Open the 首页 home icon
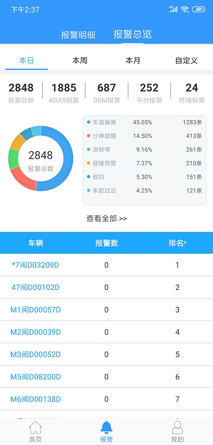 point(35,428)
